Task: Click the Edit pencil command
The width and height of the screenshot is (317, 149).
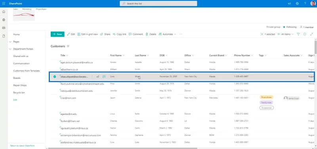Action: click(x=71, y=34)
